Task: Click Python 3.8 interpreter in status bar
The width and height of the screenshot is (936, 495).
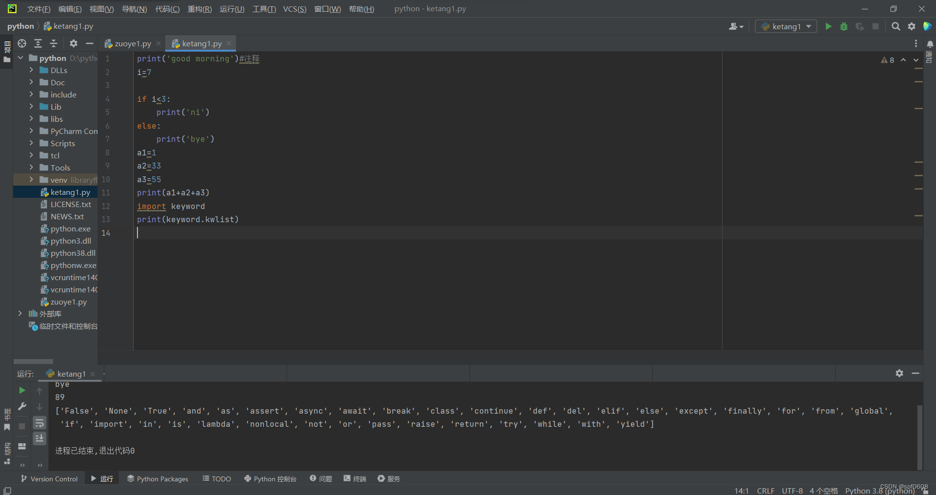Action: (879, 491)
